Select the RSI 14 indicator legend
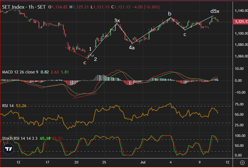This screenshot has height=168, width=248. pyautogui.click(x=8, y=106)
